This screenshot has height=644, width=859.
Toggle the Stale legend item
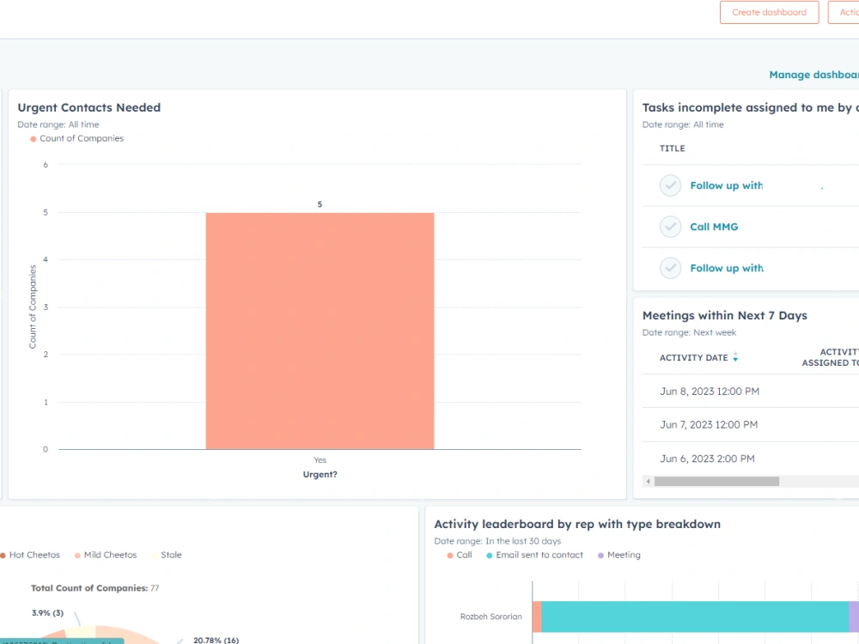point(167,555)
